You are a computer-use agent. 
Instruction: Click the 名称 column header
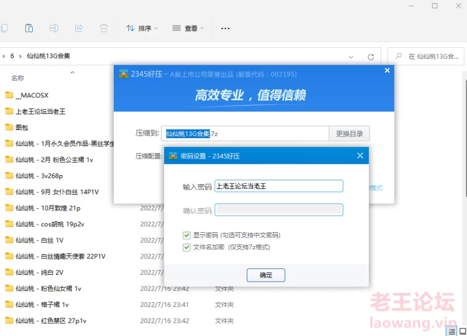pyautogui.click(x=18, y=78)
